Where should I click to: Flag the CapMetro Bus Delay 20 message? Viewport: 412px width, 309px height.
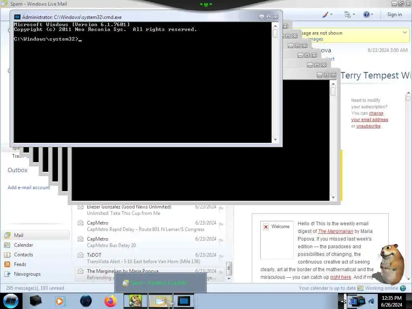(x=221, y=241)
